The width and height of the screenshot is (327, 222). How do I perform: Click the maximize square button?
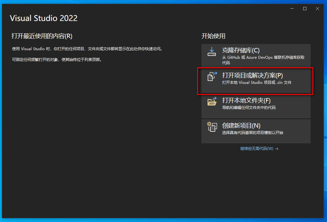[305, 9]
